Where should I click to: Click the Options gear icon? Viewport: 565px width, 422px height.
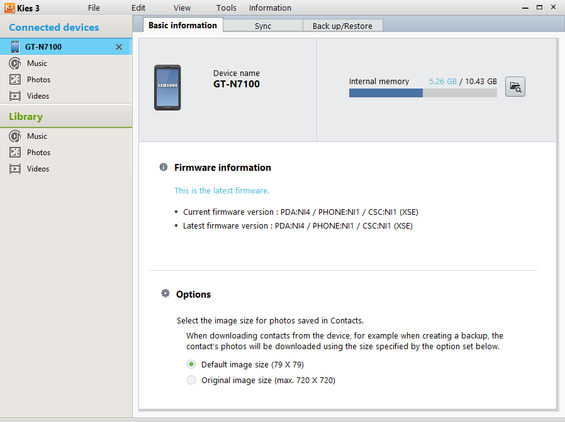click(x=165, y=293)
